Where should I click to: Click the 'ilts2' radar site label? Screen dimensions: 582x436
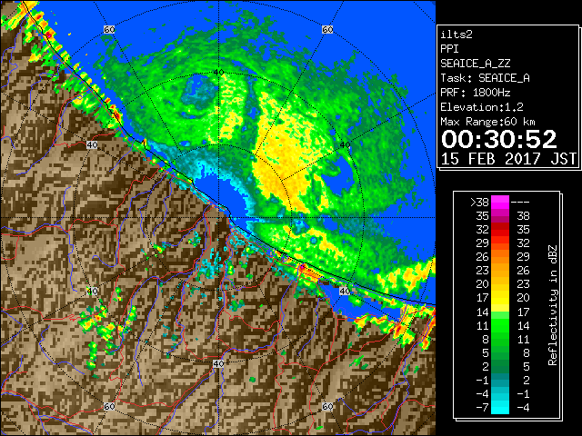pos(457,35)
